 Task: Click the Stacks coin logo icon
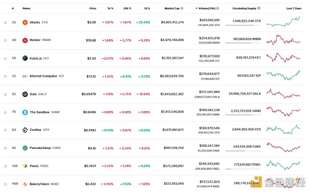(25, 22)
